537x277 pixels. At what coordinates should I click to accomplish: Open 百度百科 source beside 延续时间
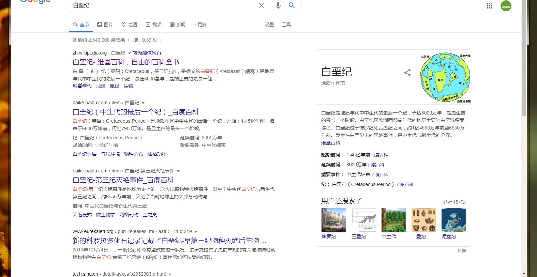376,165
